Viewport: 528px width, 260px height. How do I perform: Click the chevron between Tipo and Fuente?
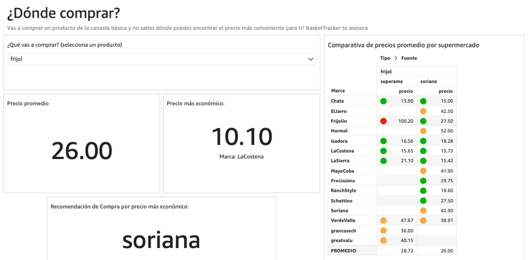point(395,58)
